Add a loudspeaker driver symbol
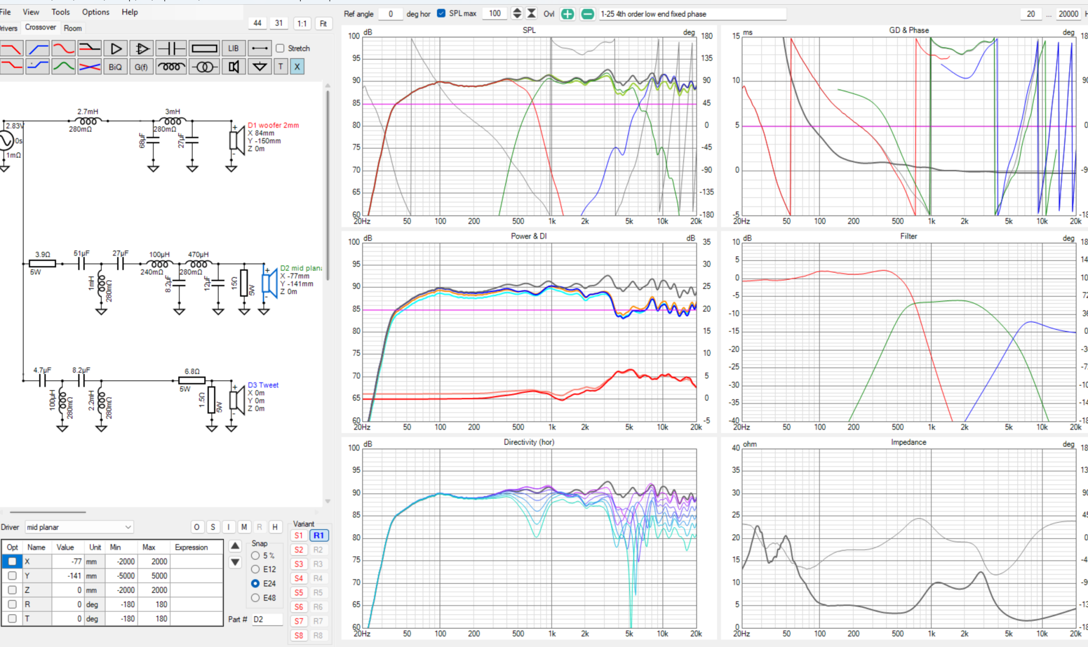The image size is (1088, 647). click(233, 66)
